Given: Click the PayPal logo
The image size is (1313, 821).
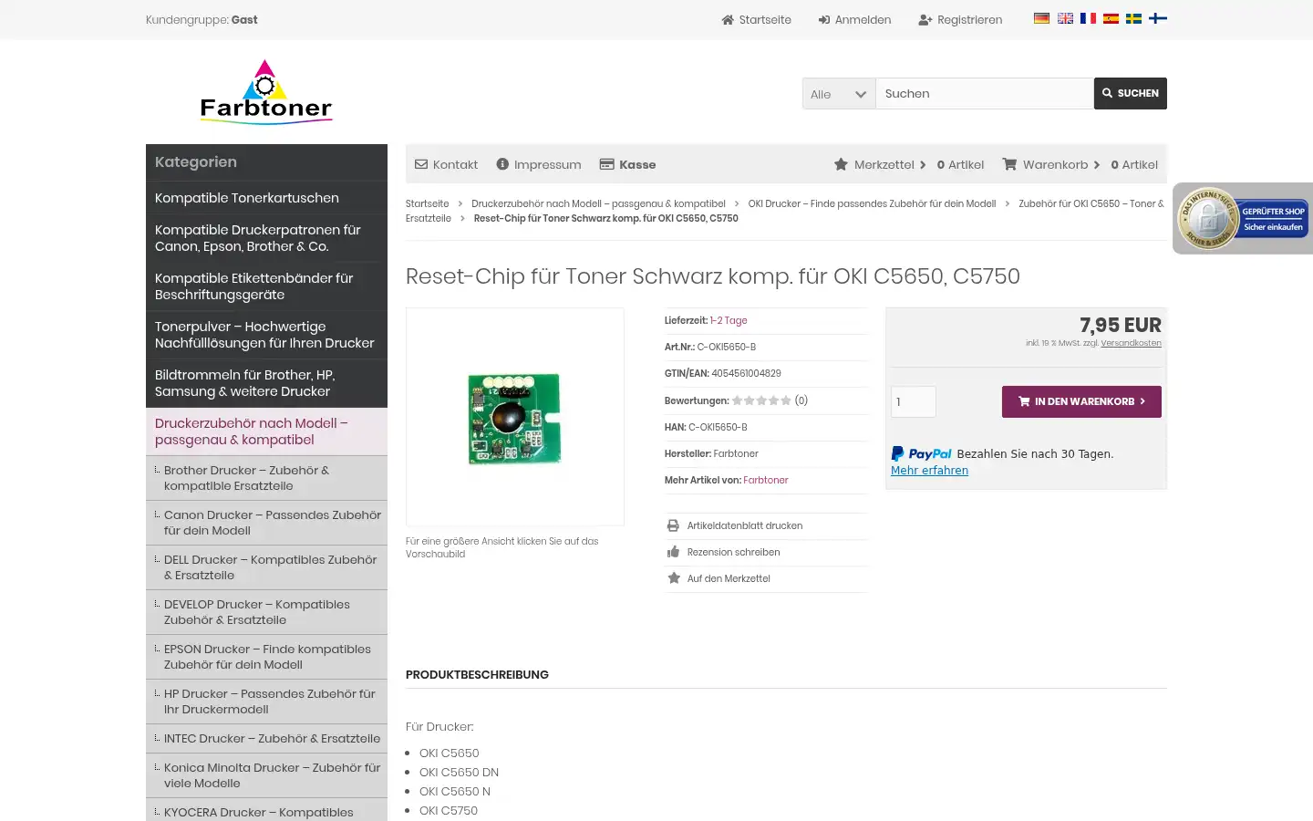Looking at the screenshot, I should tap(921, 453).
